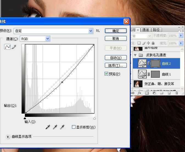This screenshot has height=152, width=185.
Task: Enable the 显示修剪(W) show clipping checkbox
Action: pos(74,127)
